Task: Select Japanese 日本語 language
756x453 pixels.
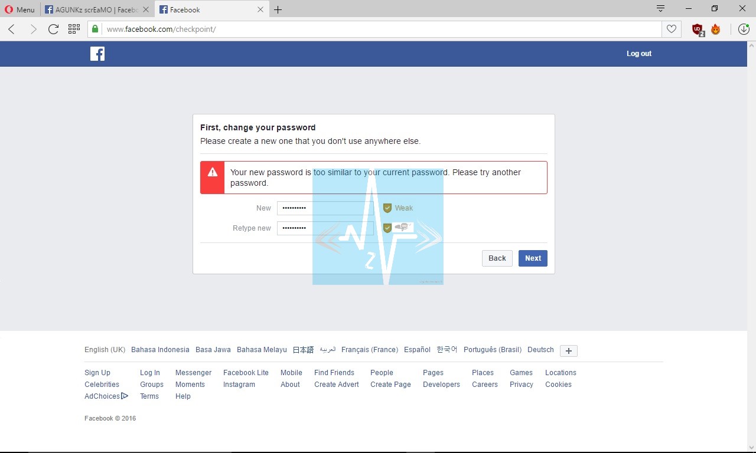Action: click(x=303, y=350)
